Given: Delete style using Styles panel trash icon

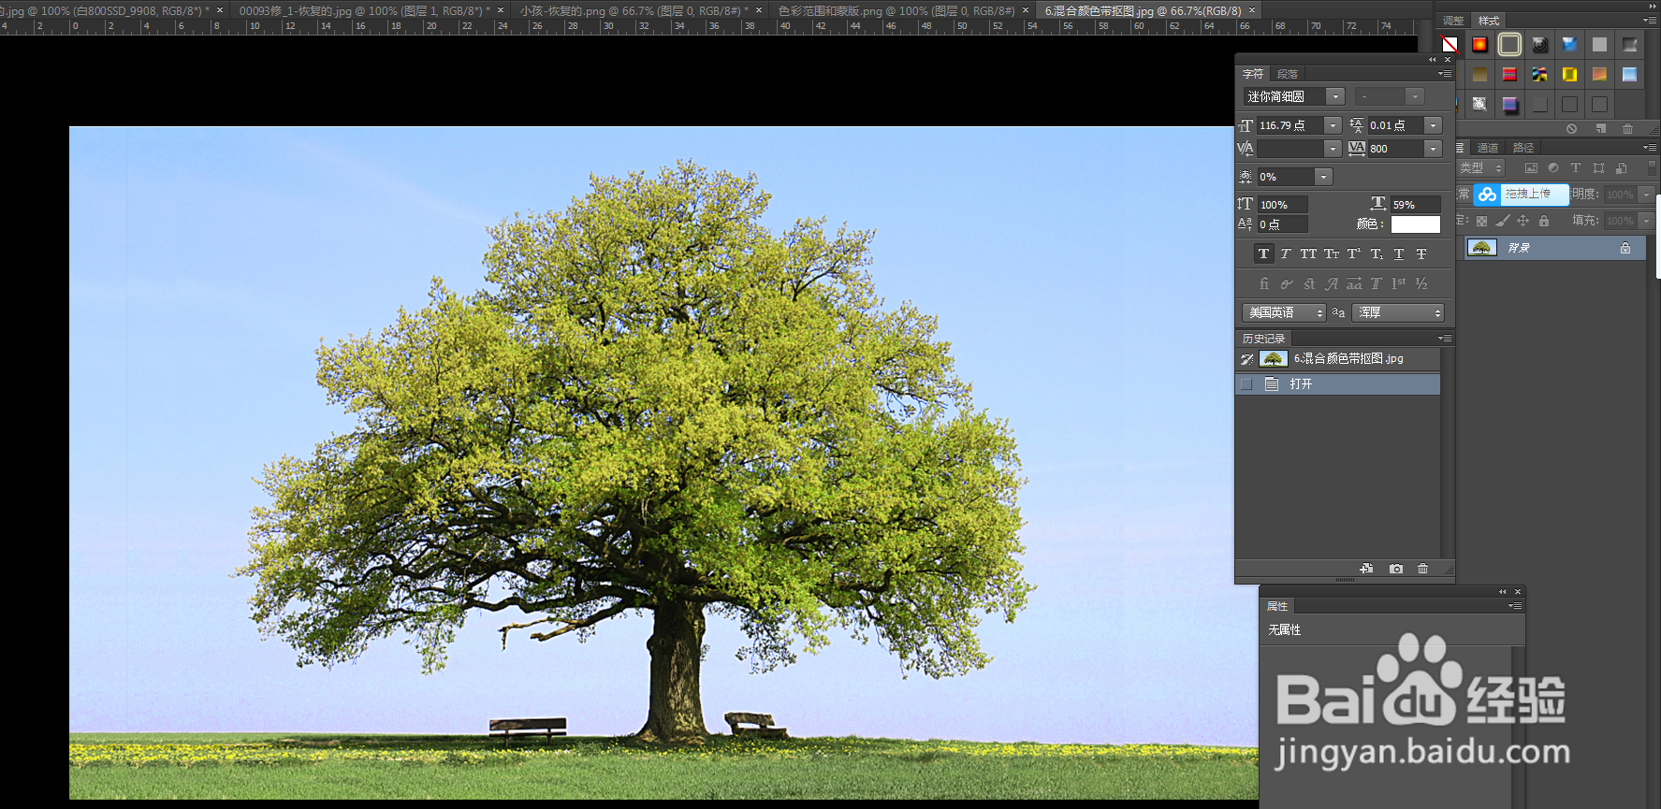Looking at the screenshot, I should coord(1627,128).
